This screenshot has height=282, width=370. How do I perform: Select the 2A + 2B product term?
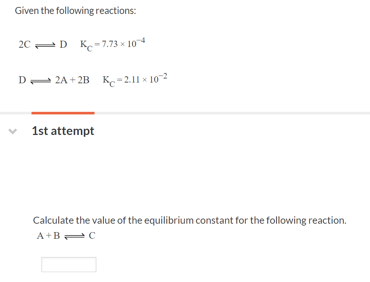click(x=72, y=80)
